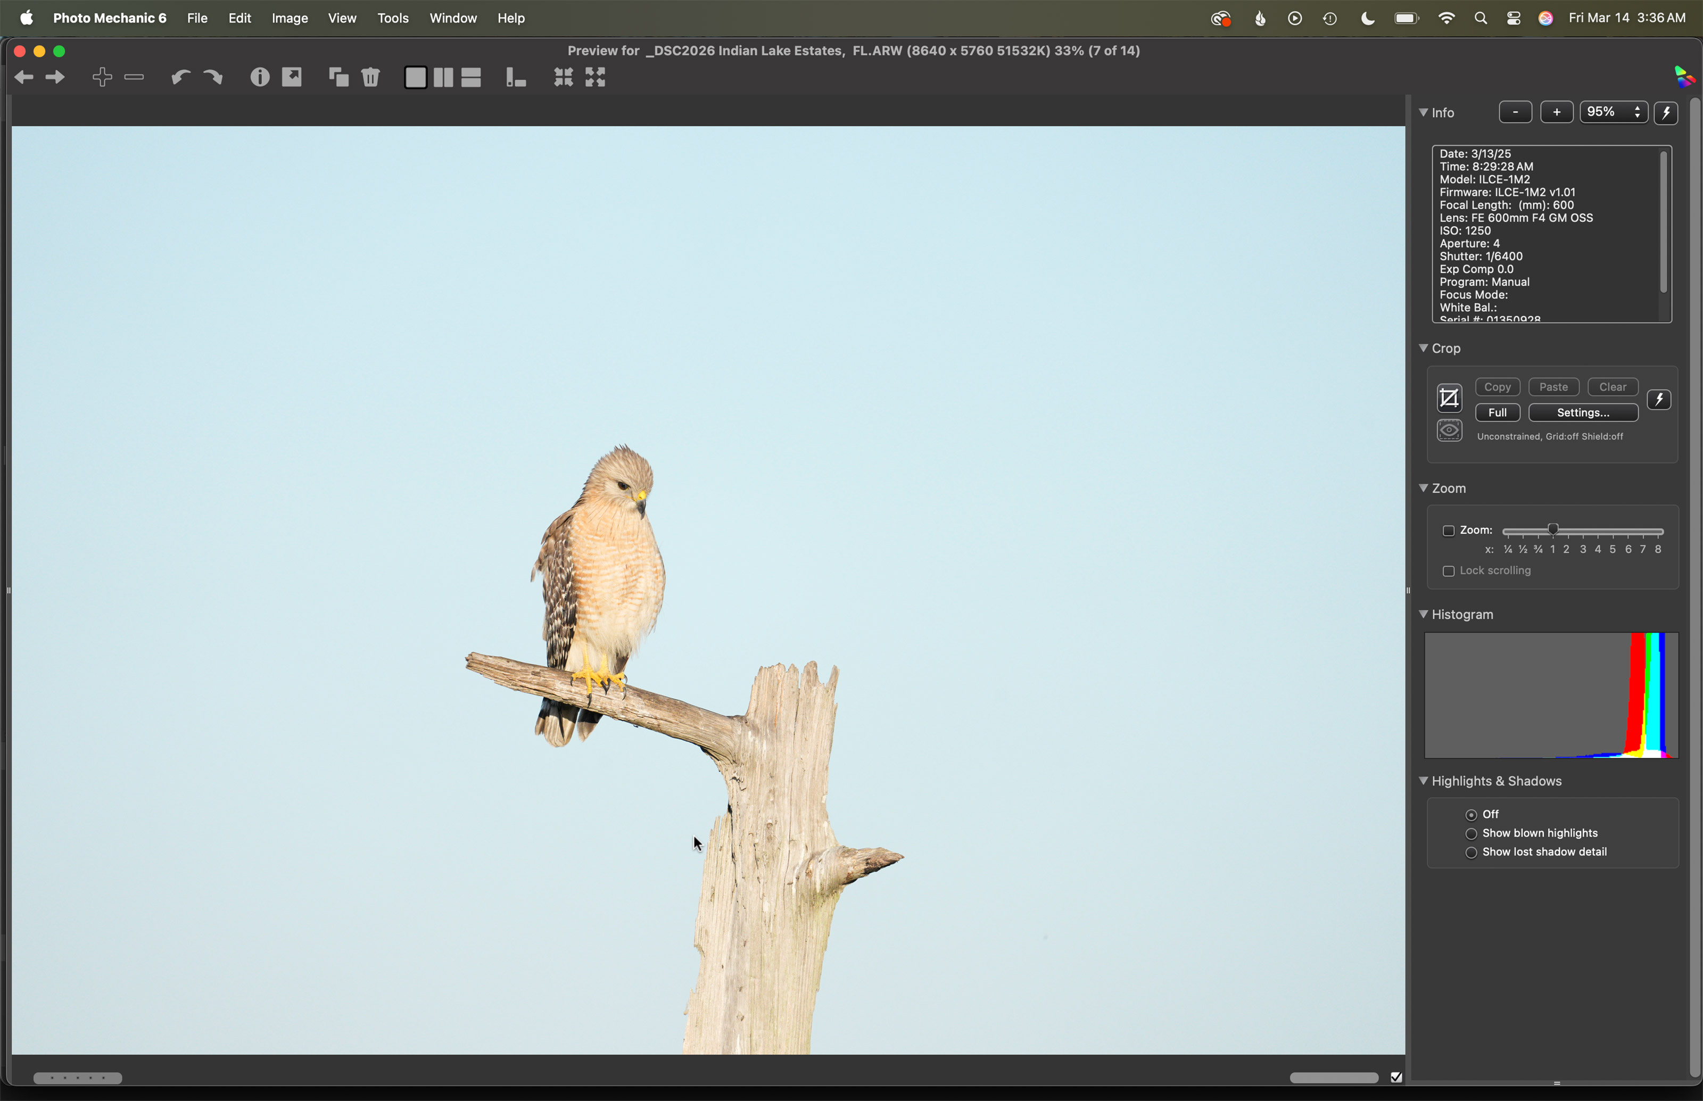The width and height of the screenshot is (1703, 1101).
Task: Click the edit-in-external-app arrow icon
Action: tap(292, 77)
